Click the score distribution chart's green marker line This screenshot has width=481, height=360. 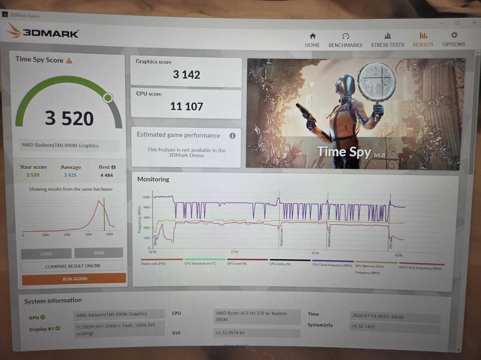click(x=104, y=214)
